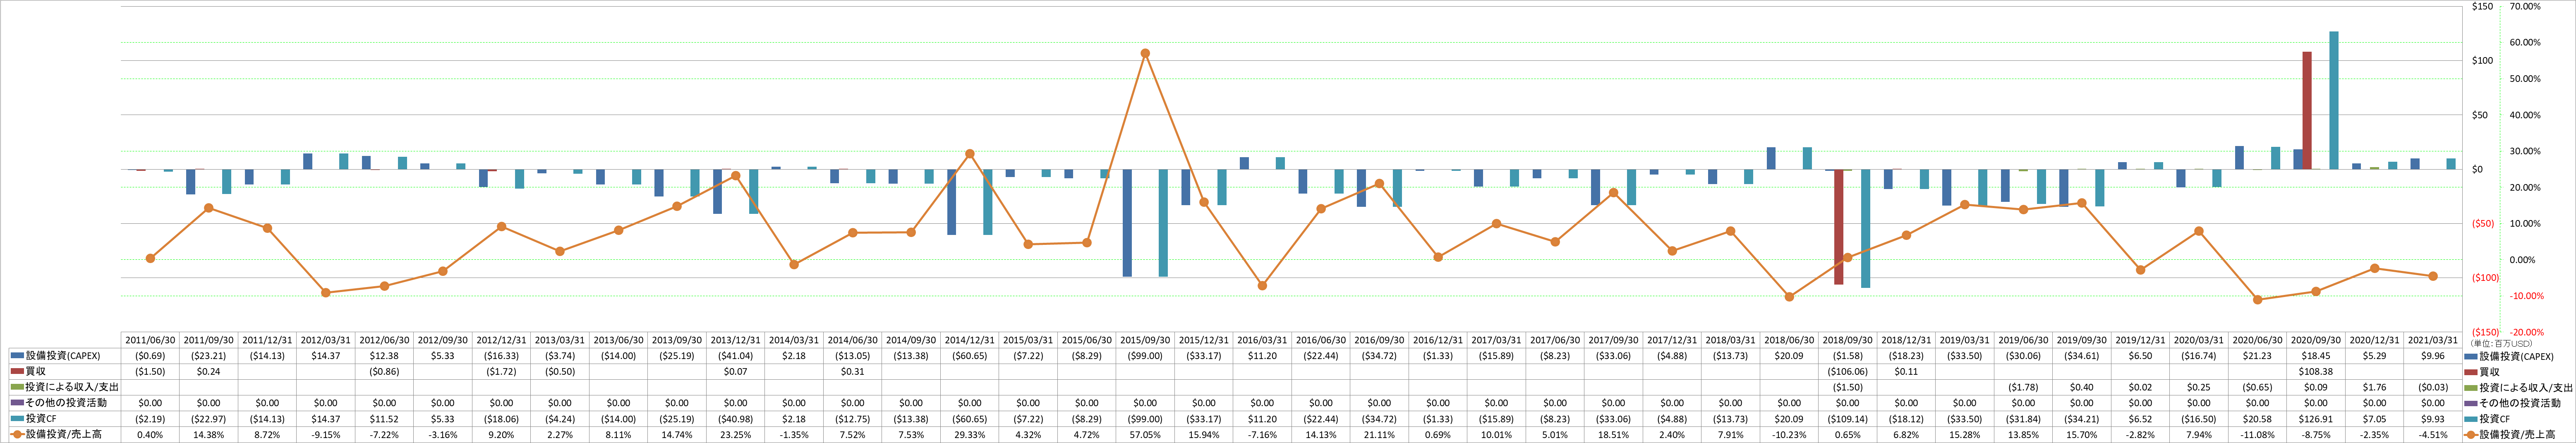
Task: Select the ($0.86) acquisition cell
Action: pyautogui.click(x=384, y=371)
